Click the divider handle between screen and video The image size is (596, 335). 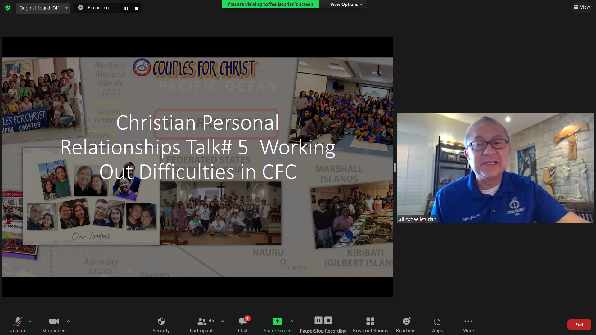click(395, 167)
